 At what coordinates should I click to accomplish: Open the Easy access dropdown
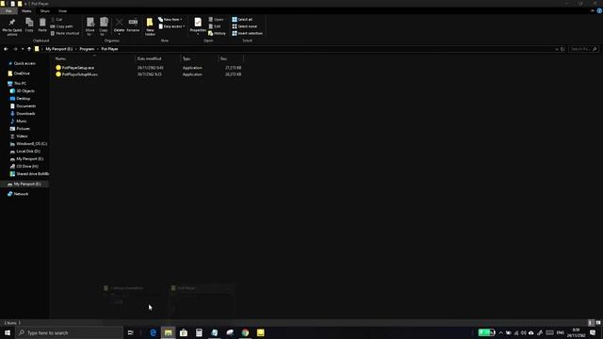171,26
